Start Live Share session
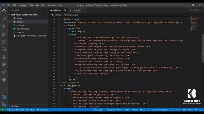204x114 pixels. pyautogui.click(x=42, y=110)
